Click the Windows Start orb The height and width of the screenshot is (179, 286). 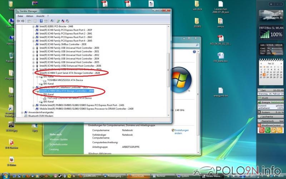coord(5,176)
